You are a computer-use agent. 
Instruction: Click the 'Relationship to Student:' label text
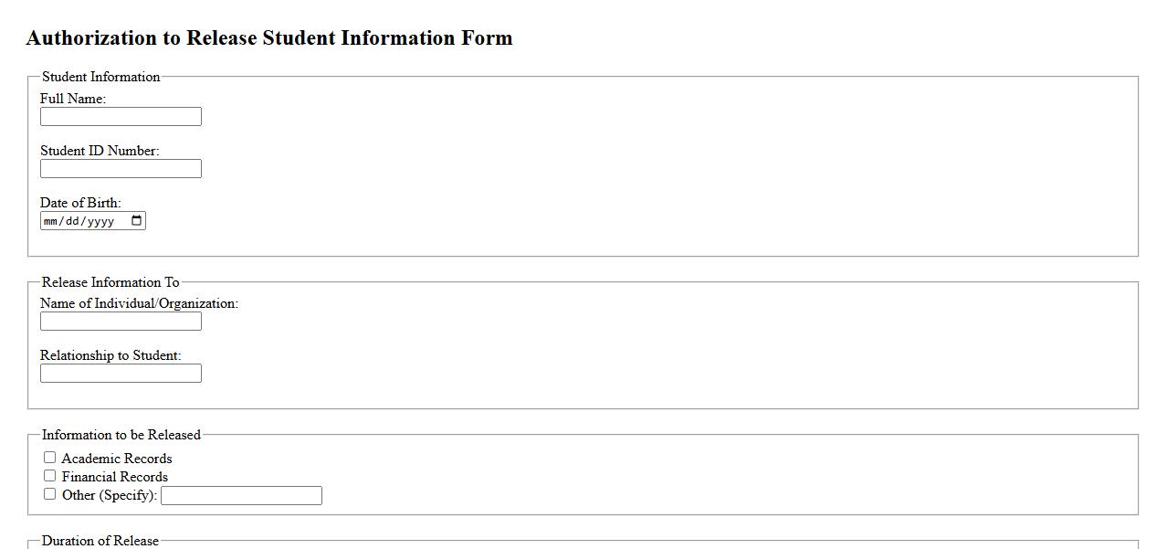110,355
